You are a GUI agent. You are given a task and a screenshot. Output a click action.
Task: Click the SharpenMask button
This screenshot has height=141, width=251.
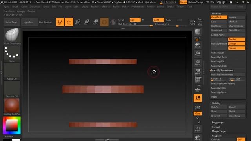[x=236, y=26]
